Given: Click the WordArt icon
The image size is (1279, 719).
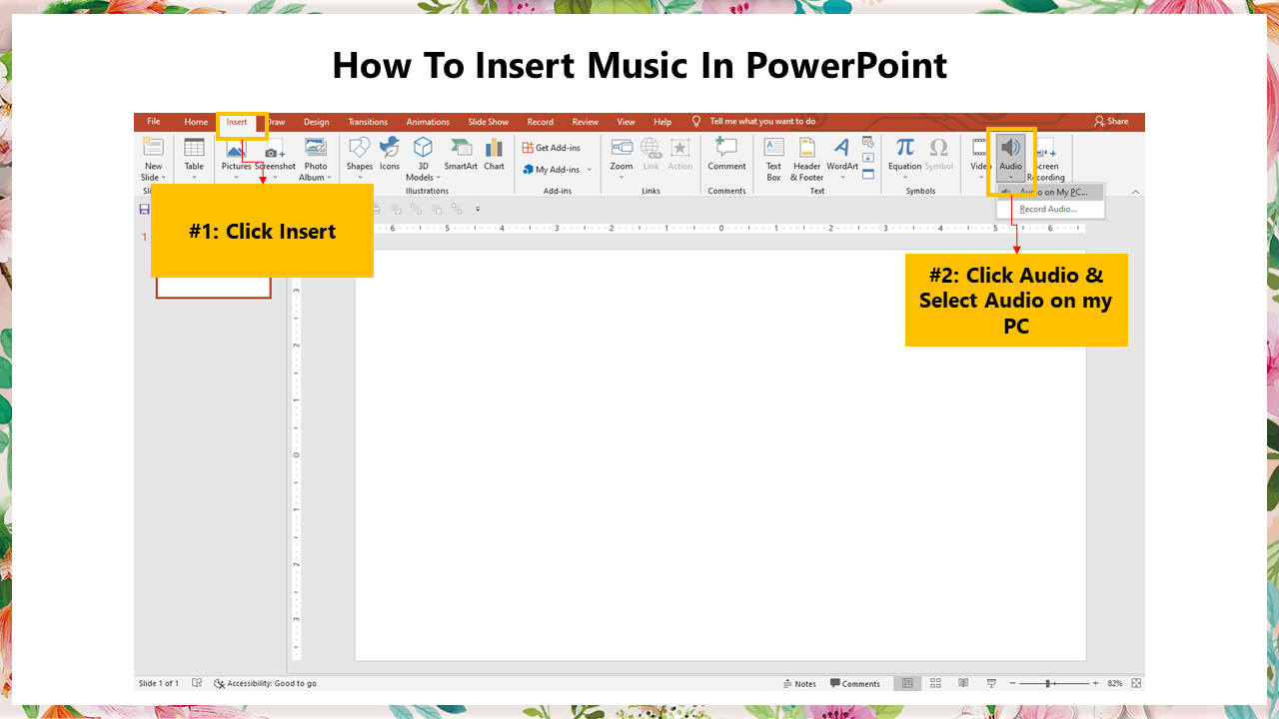Looking at the screenshot, I should click(x=842, y=148).
